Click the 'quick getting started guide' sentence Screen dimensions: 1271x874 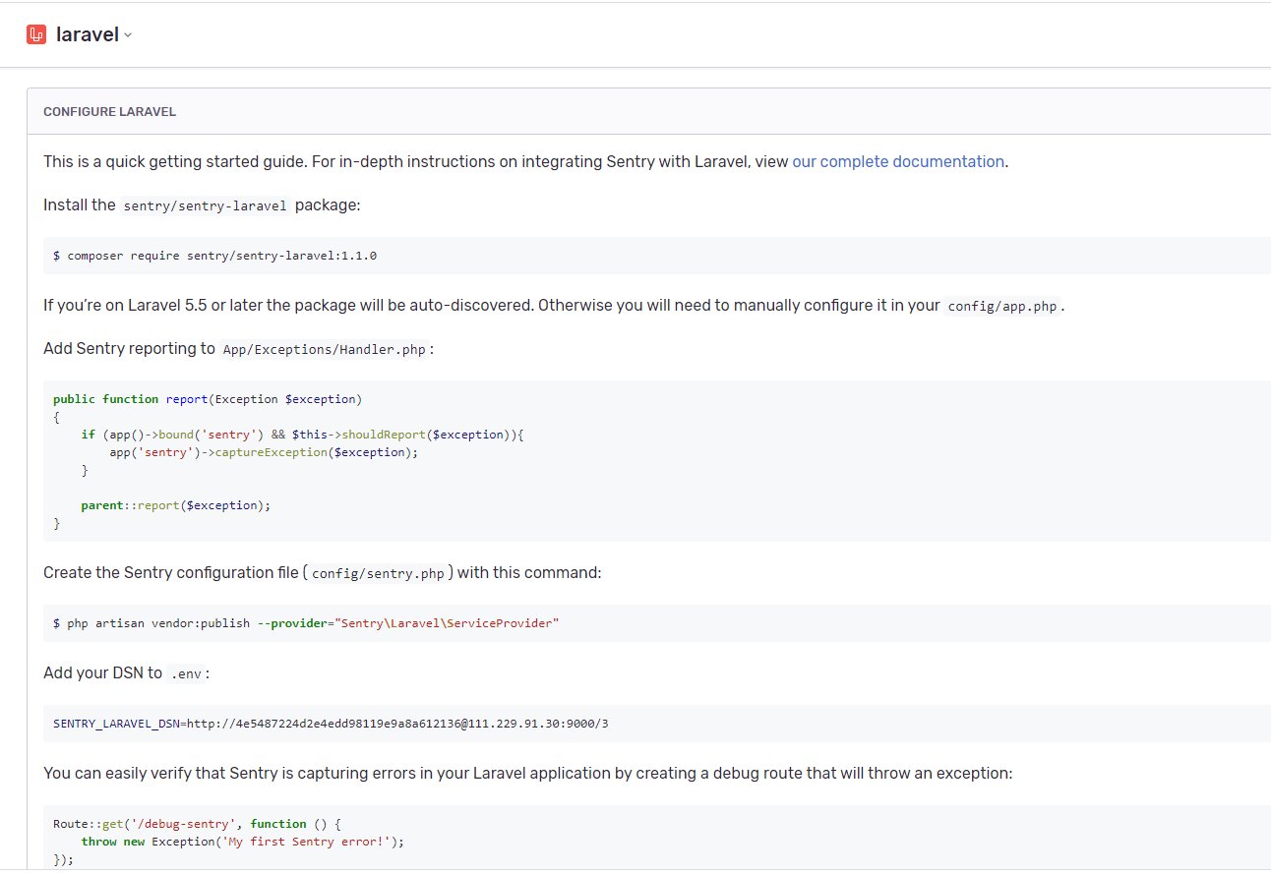525,161
